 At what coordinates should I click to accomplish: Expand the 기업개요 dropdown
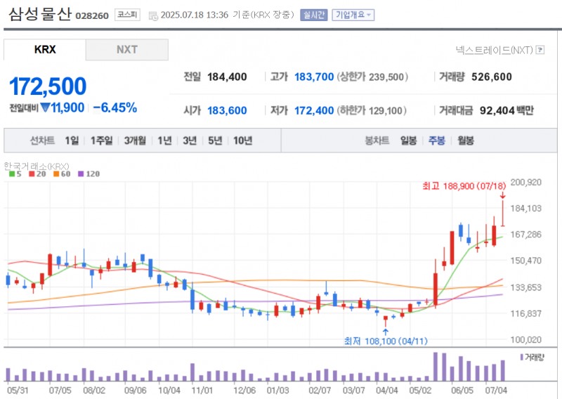[x=353, y=15]
